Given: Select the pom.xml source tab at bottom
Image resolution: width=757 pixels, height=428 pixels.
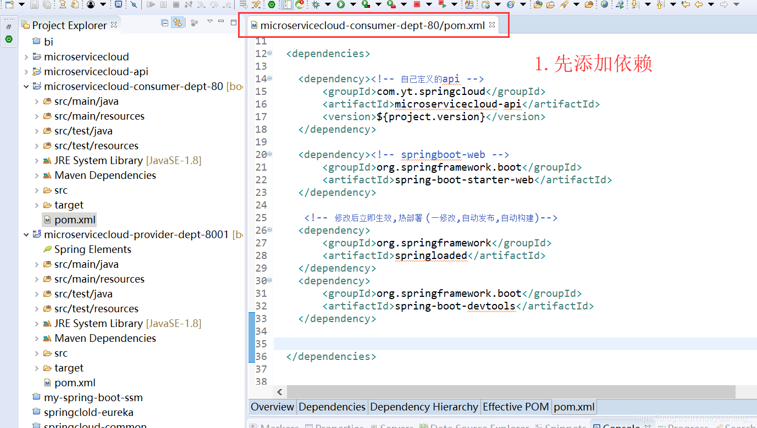Looking at the screenshot, I should 574,407.
